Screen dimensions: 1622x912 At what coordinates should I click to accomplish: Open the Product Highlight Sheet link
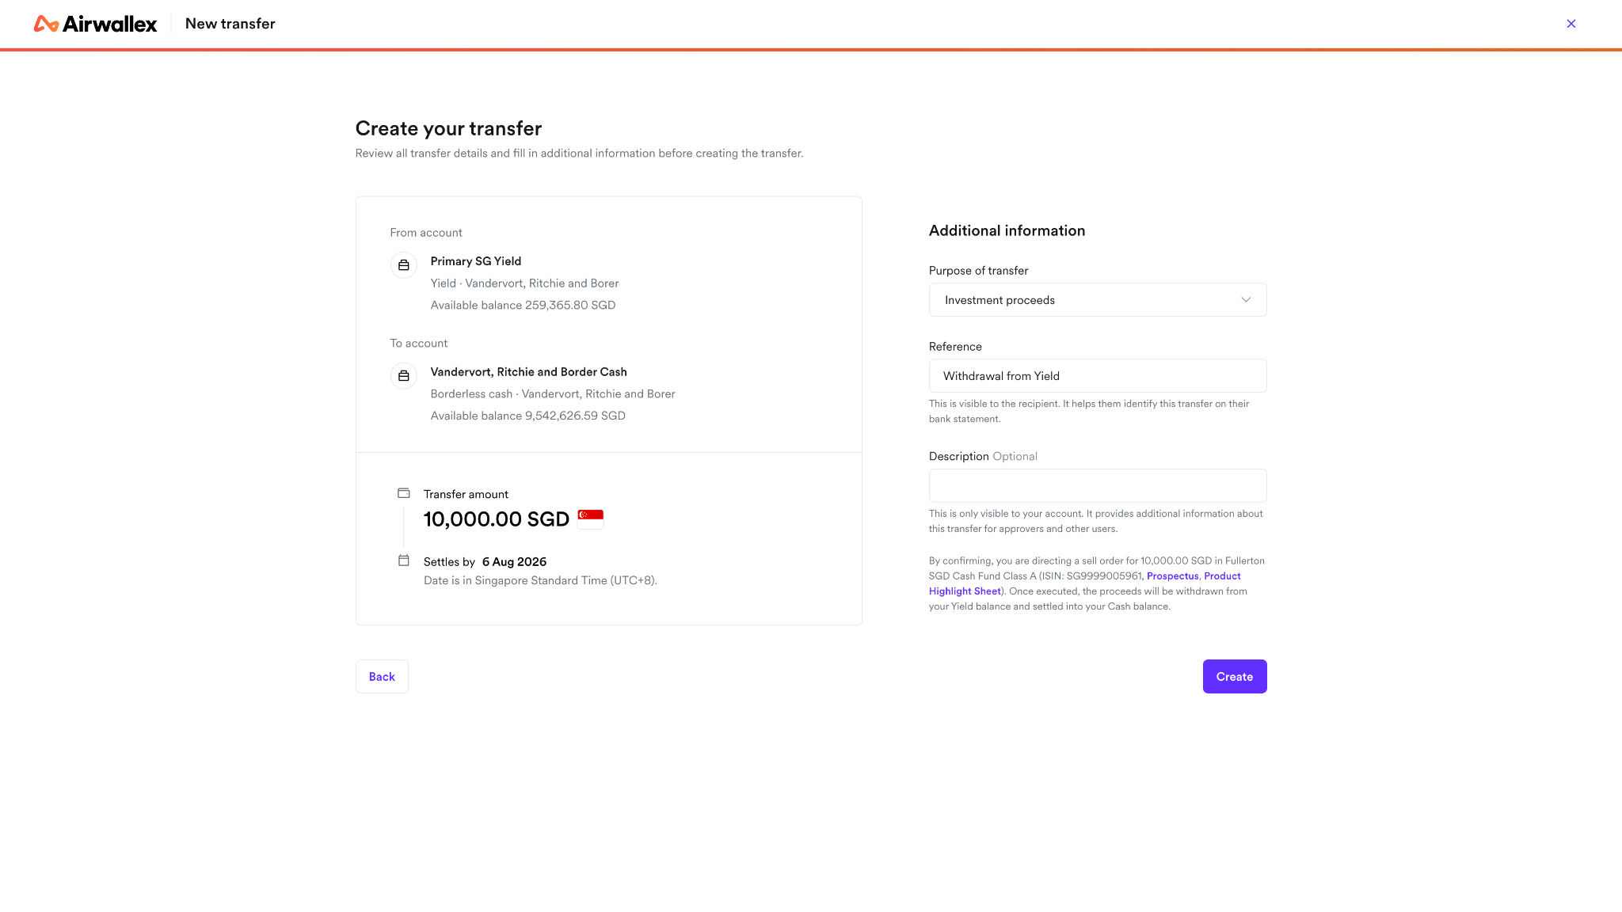[x=1085, y=583]
